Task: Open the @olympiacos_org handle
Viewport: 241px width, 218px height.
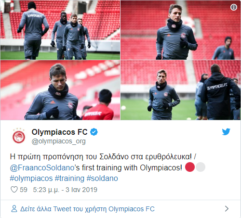Action: pos(59,141)
